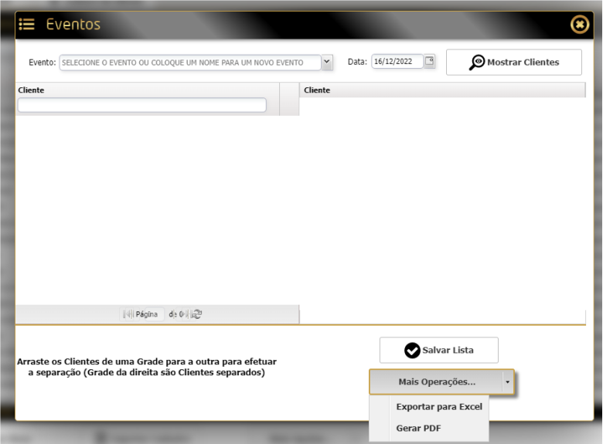Click the checkmark icon on Salvar Lista
The width and height of the screenshot is (603, 444).
(412, 351)
